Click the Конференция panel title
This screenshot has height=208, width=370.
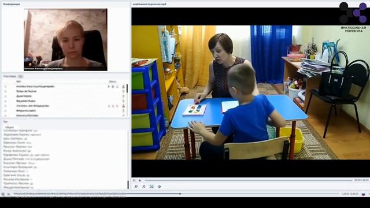click(12, 4)
